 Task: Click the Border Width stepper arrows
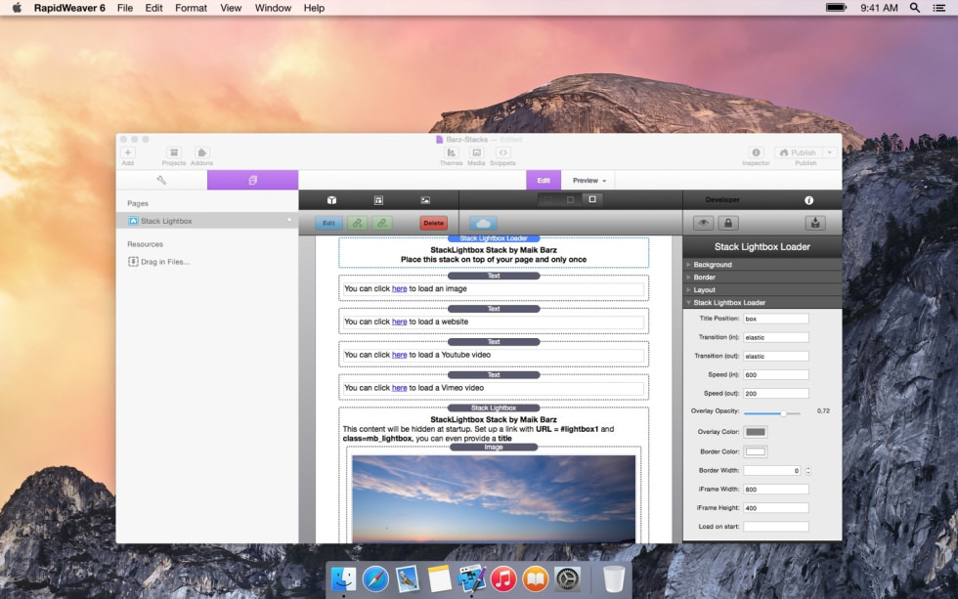coord(808,471)
